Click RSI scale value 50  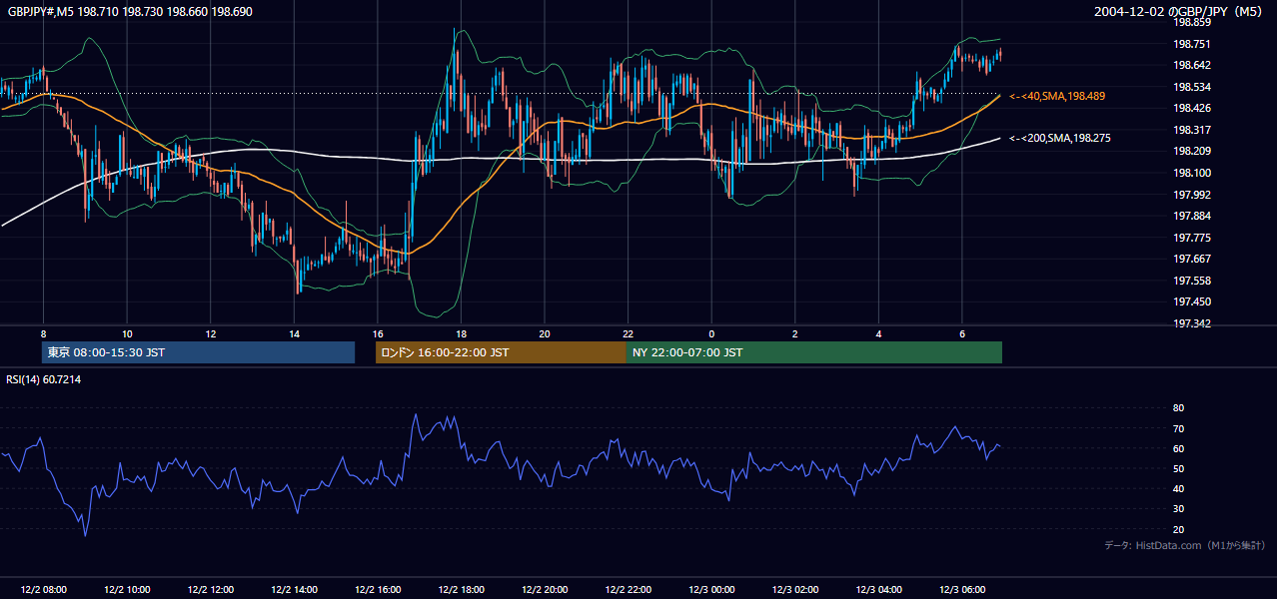click(1178, 468)
